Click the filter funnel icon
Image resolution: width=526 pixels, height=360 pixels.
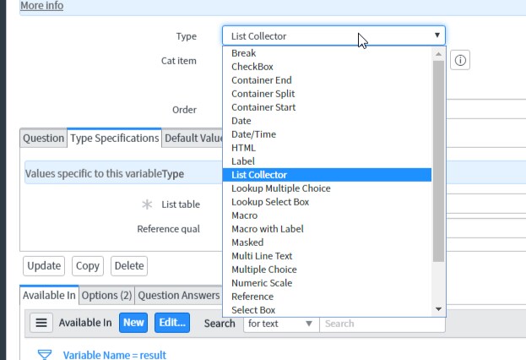(x=46, y=354)
